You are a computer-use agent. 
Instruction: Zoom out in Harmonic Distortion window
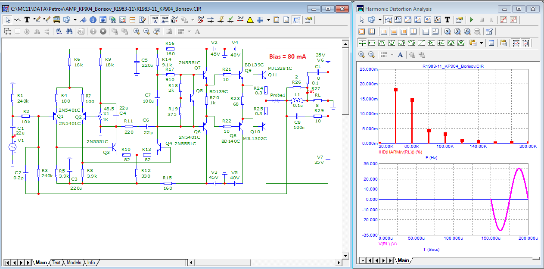point(371,55)
